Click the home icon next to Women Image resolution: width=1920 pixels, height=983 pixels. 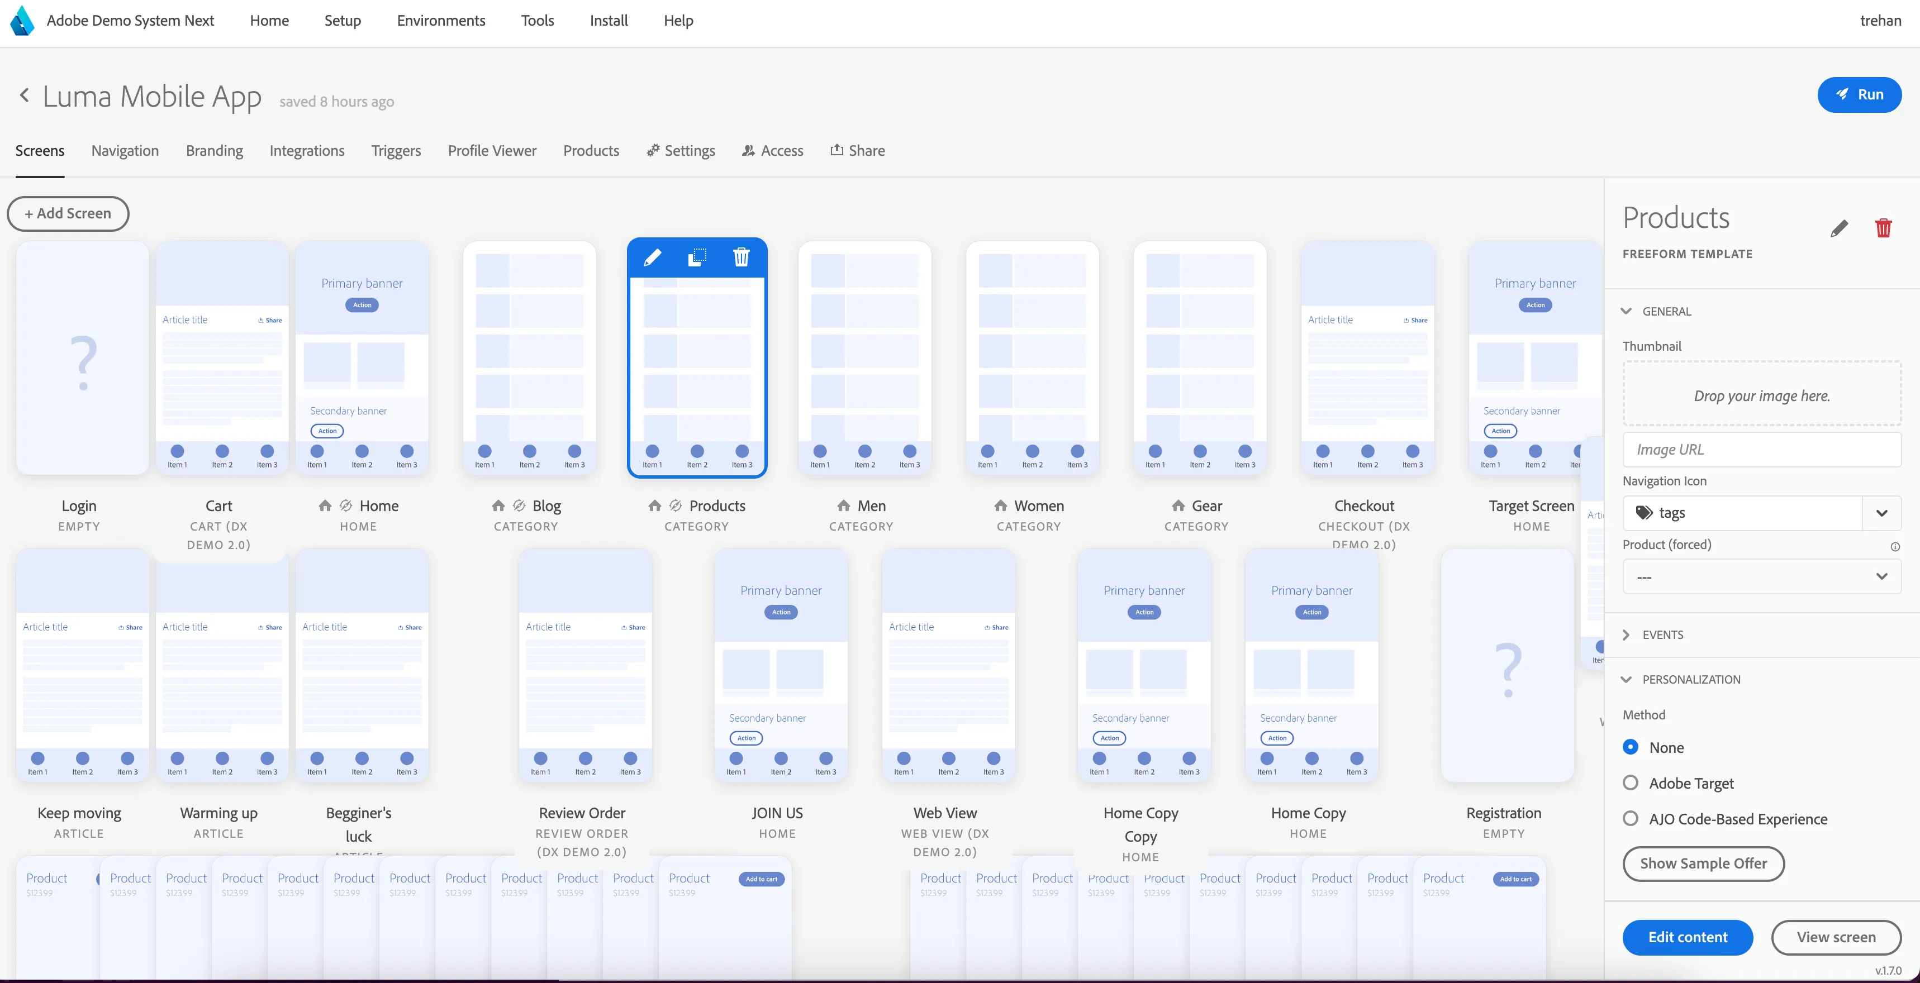(1000, 506)
